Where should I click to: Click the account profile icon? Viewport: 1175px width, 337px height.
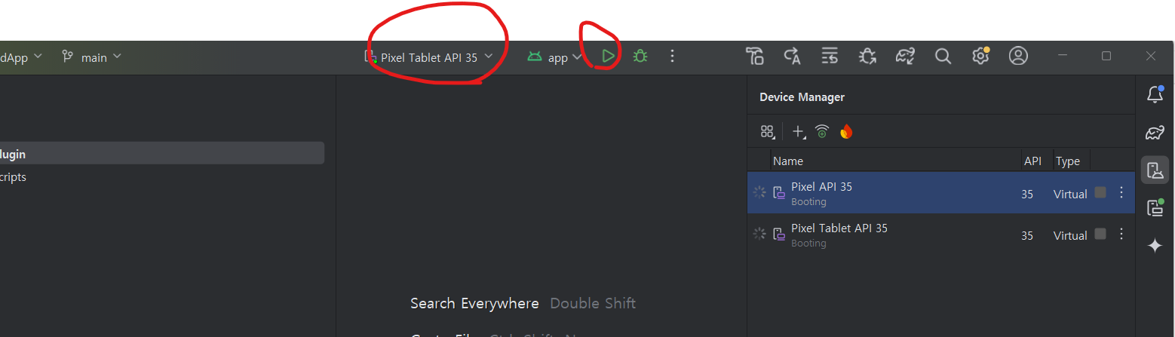1019,56
